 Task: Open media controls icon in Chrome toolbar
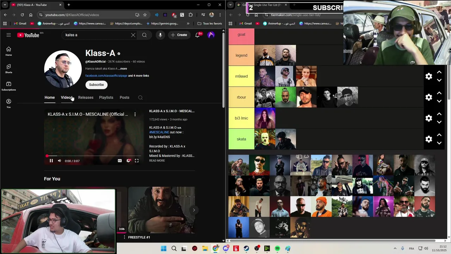(203, 15)
